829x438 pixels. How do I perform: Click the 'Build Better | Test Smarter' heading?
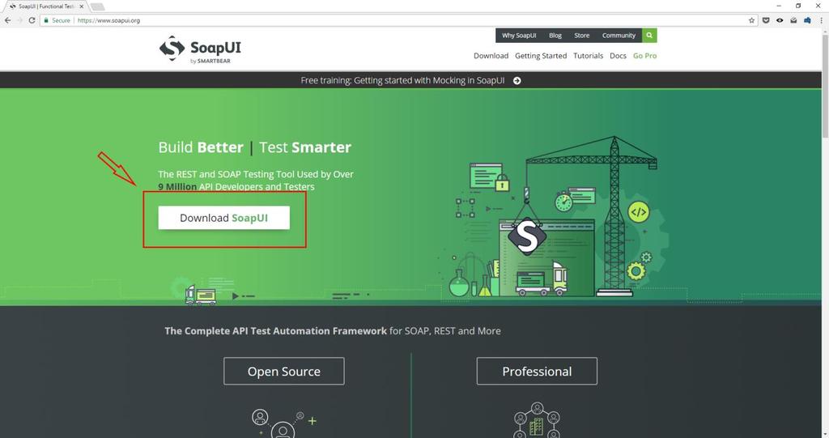254,147
